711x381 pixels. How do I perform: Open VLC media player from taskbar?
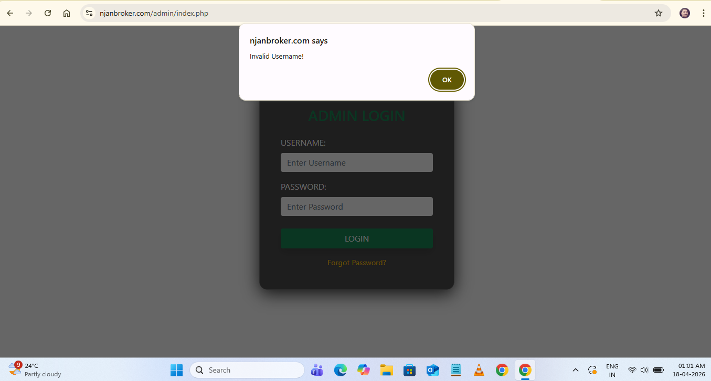479,370
